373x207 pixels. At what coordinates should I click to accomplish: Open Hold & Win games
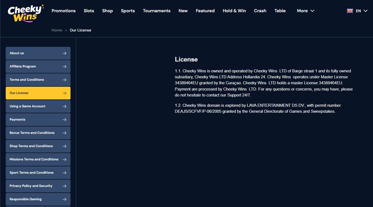click(x=234, y=11)
